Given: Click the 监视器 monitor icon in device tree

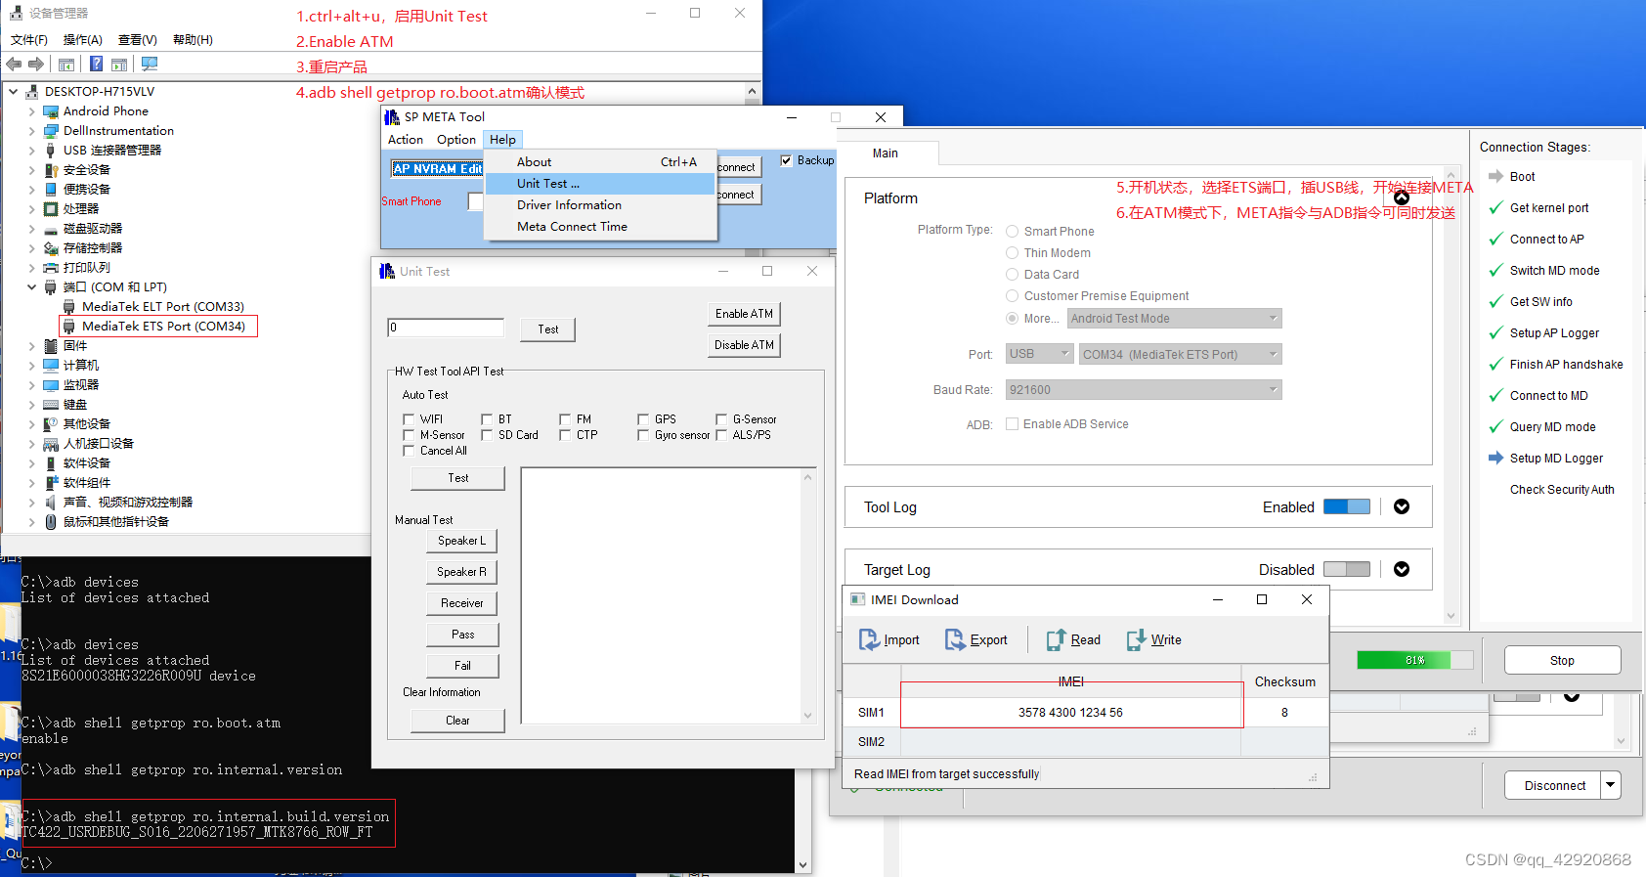Looking at the screenshot, I should [51, 385].
